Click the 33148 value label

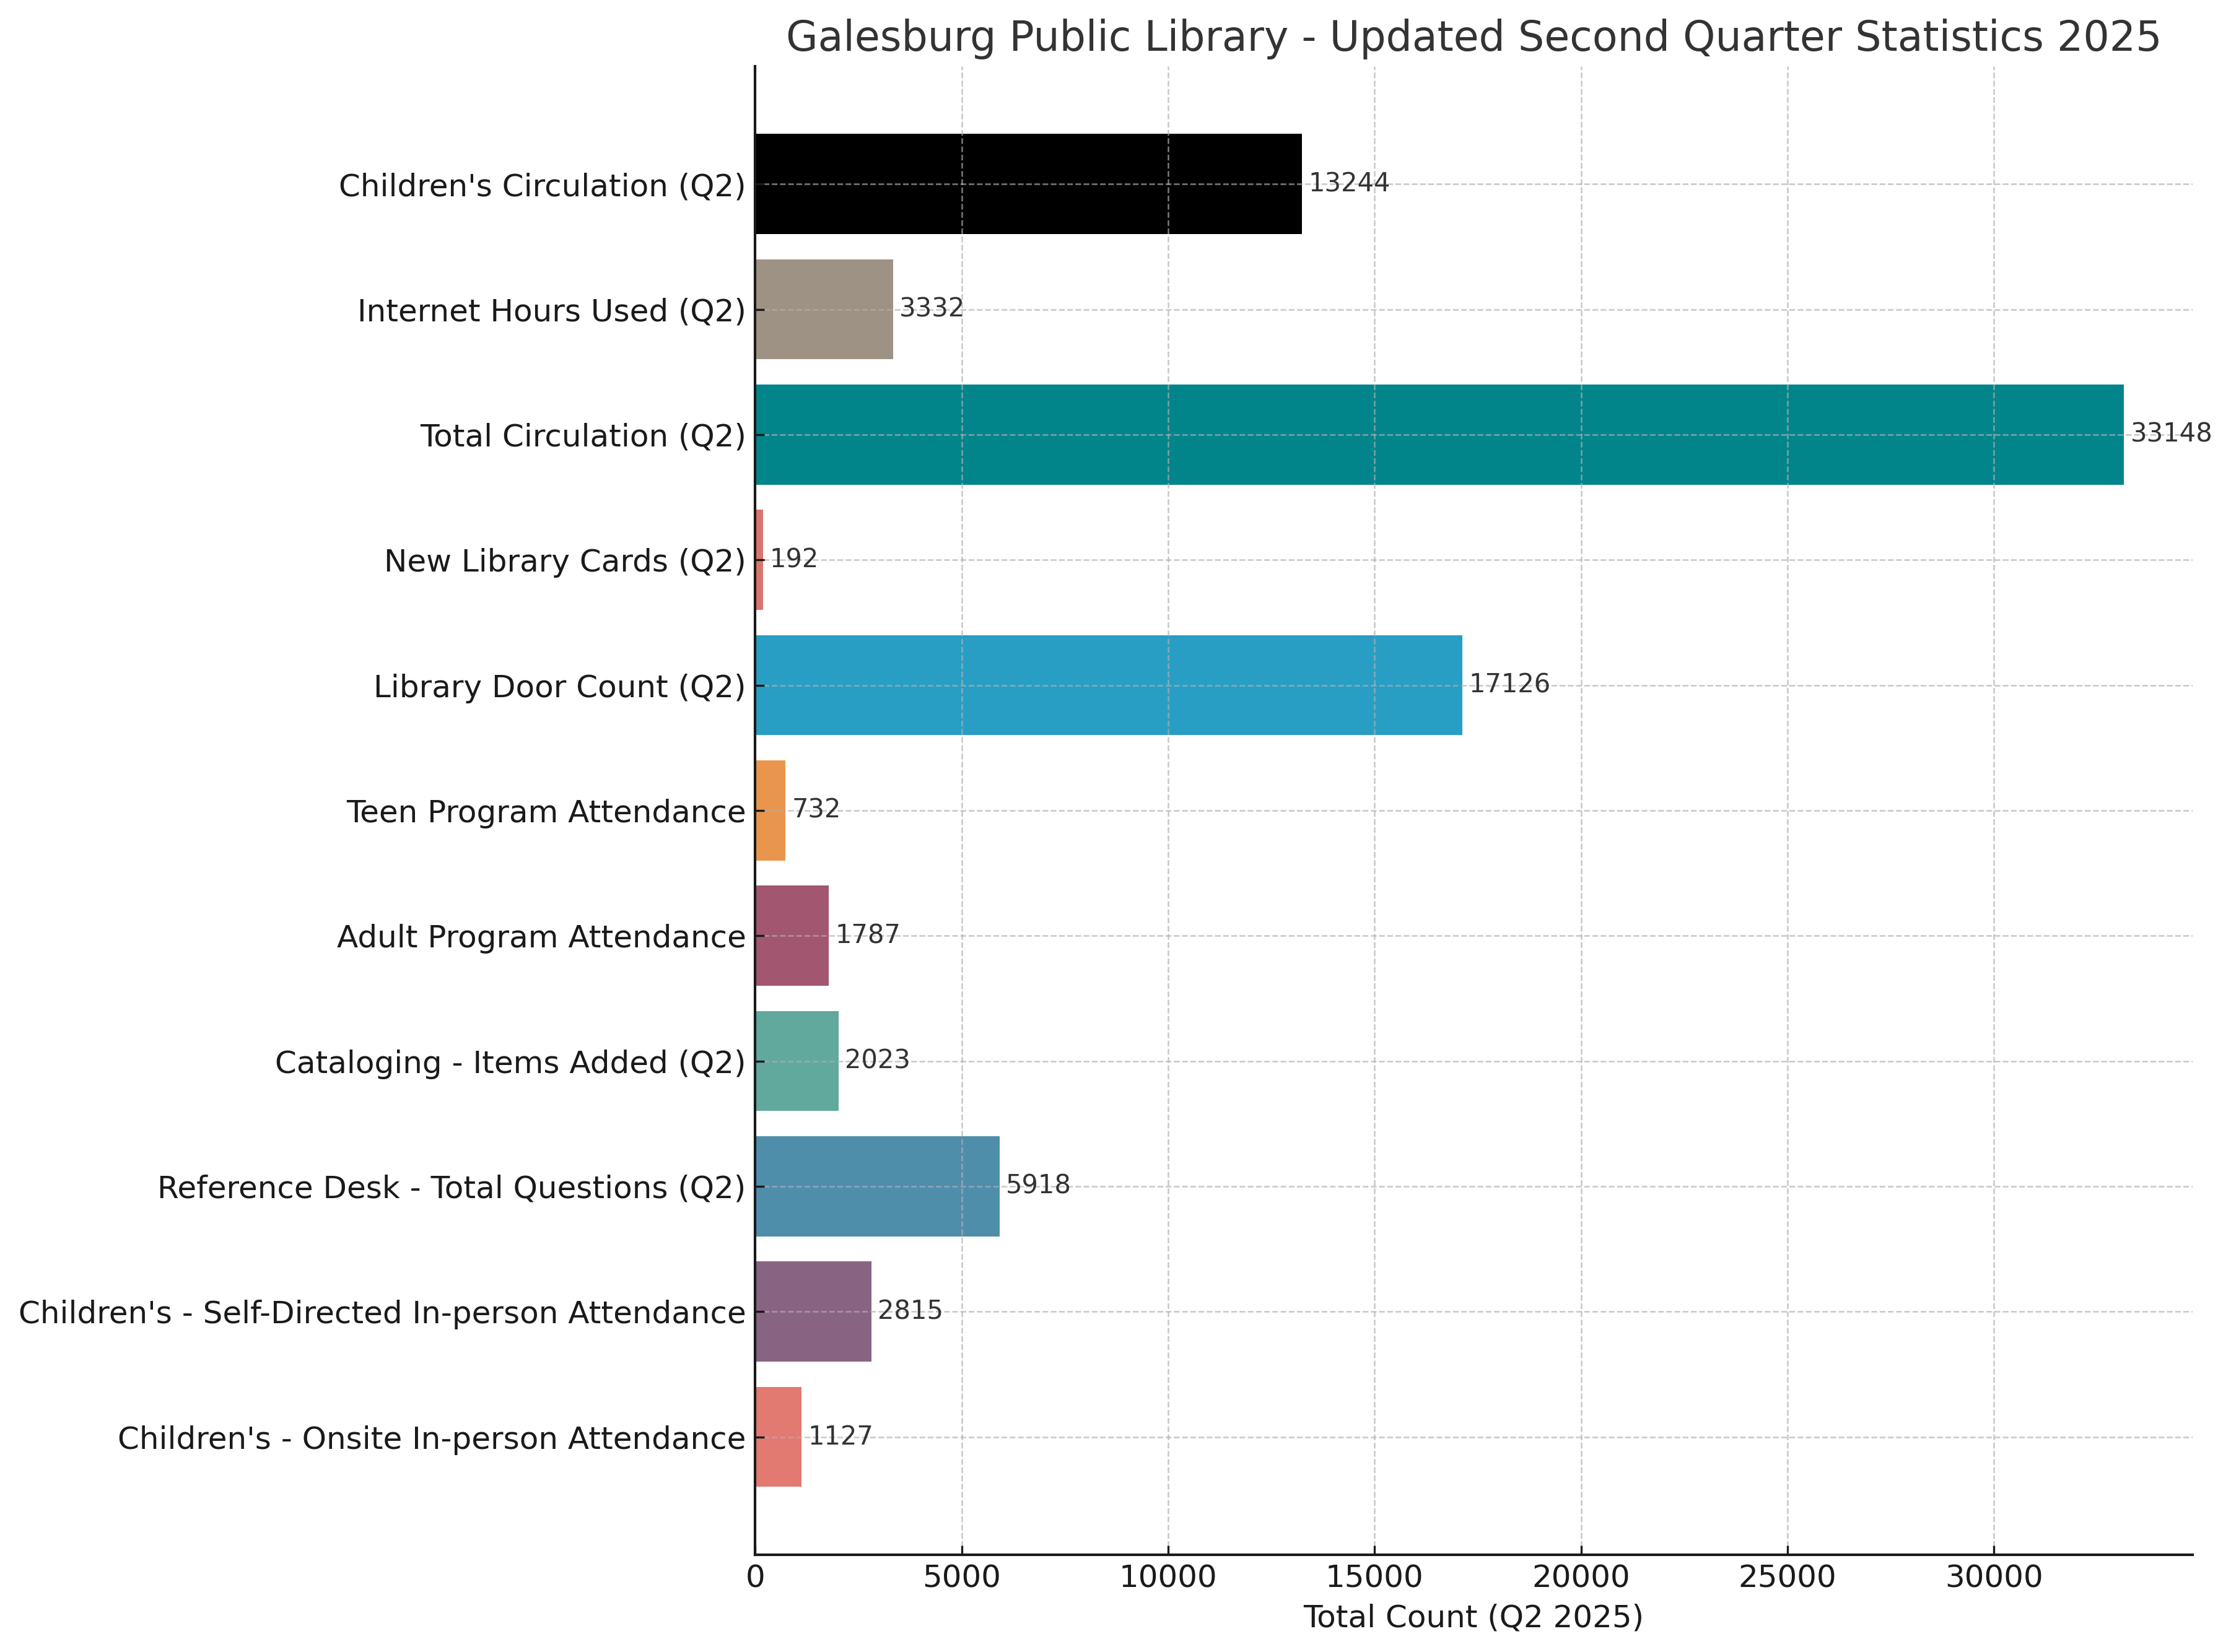click(2171, 433)
